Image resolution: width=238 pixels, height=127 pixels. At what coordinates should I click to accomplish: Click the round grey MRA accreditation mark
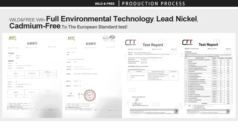click(106, 38)
